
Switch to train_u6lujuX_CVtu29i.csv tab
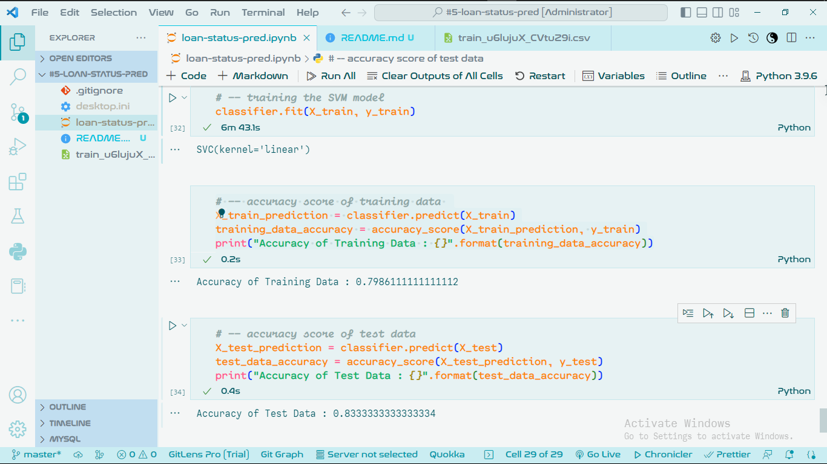[523, 37]
